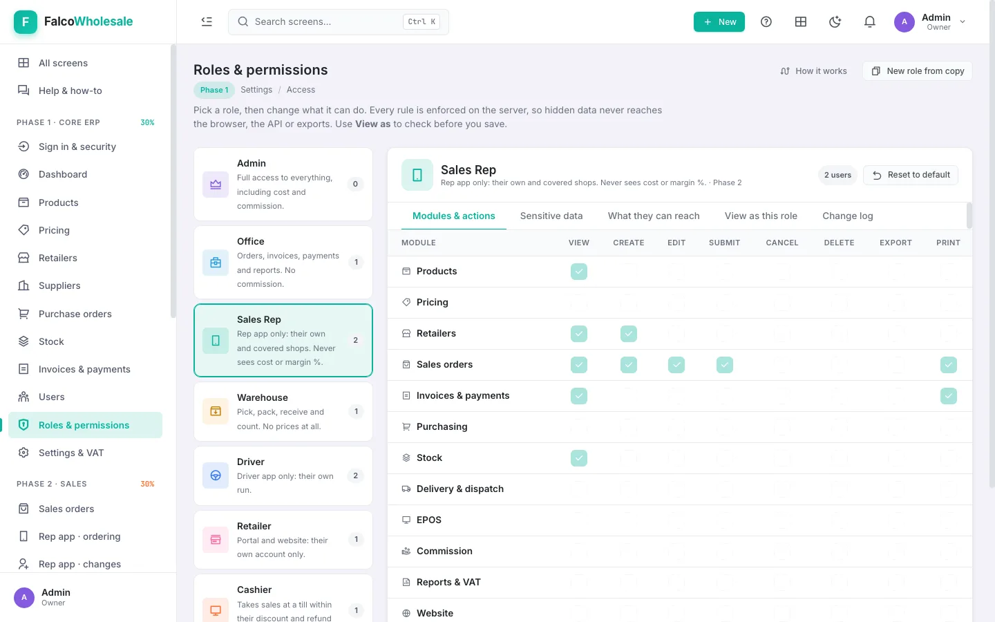Open Products in the sidebar
995x622 pixels.
coord(86,202)
